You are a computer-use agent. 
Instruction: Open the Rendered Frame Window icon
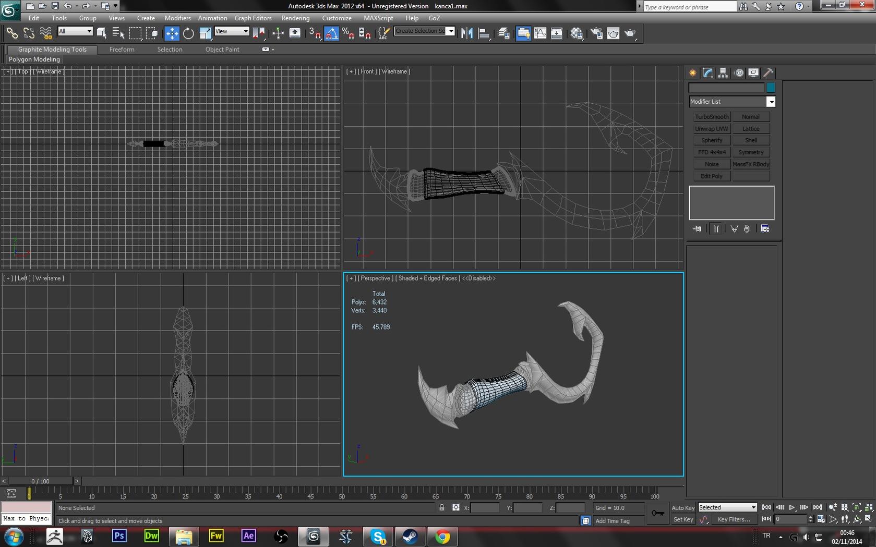click(613, 33)
